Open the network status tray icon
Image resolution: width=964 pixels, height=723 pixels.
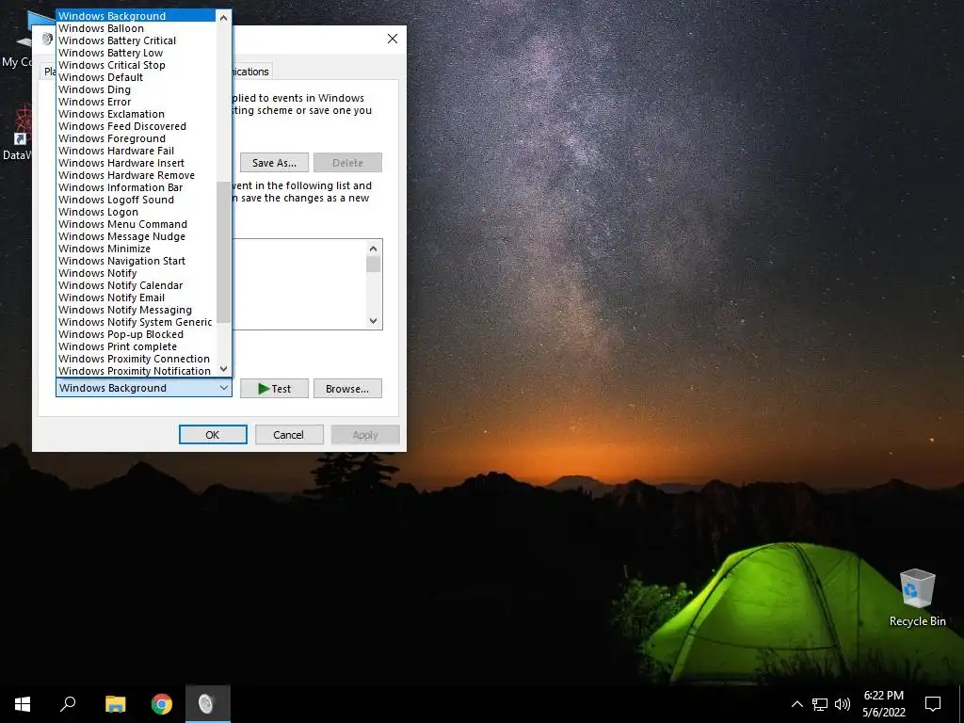click(x=820, y=704)
